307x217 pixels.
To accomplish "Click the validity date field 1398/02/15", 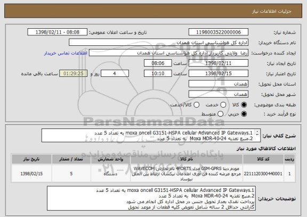I will [x=219, y=74].
